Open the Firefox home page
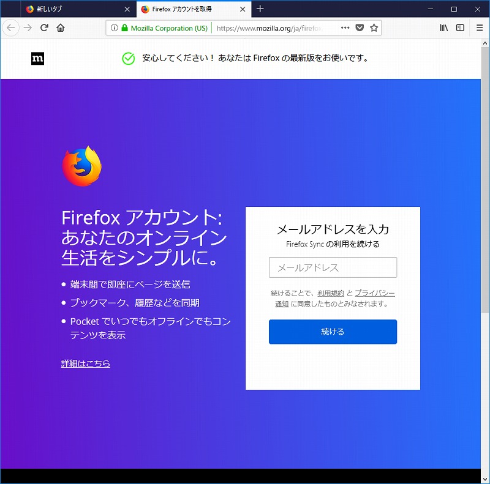This screenshot has width=490, height=484. [61, 28]
